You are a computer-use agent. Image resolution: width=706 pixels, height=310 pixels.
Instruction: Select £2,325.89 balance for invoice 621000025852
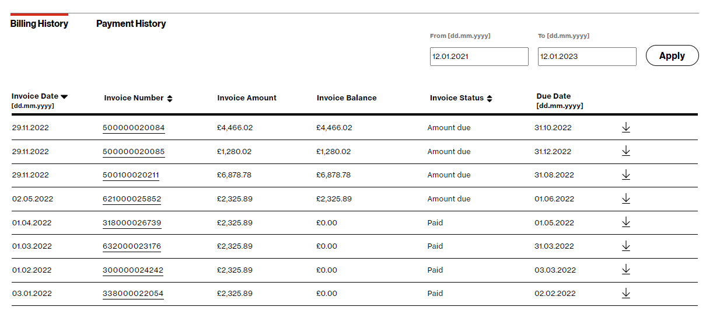334,199
